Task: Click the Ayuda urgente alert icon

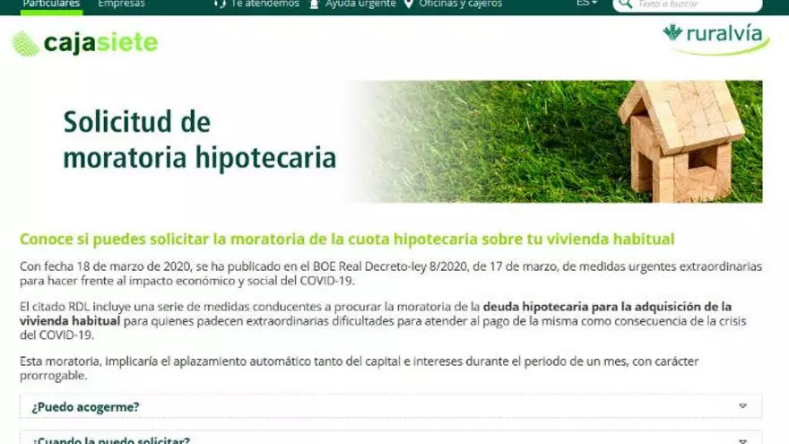Action: pyautogui.click(x=314, y=4)
